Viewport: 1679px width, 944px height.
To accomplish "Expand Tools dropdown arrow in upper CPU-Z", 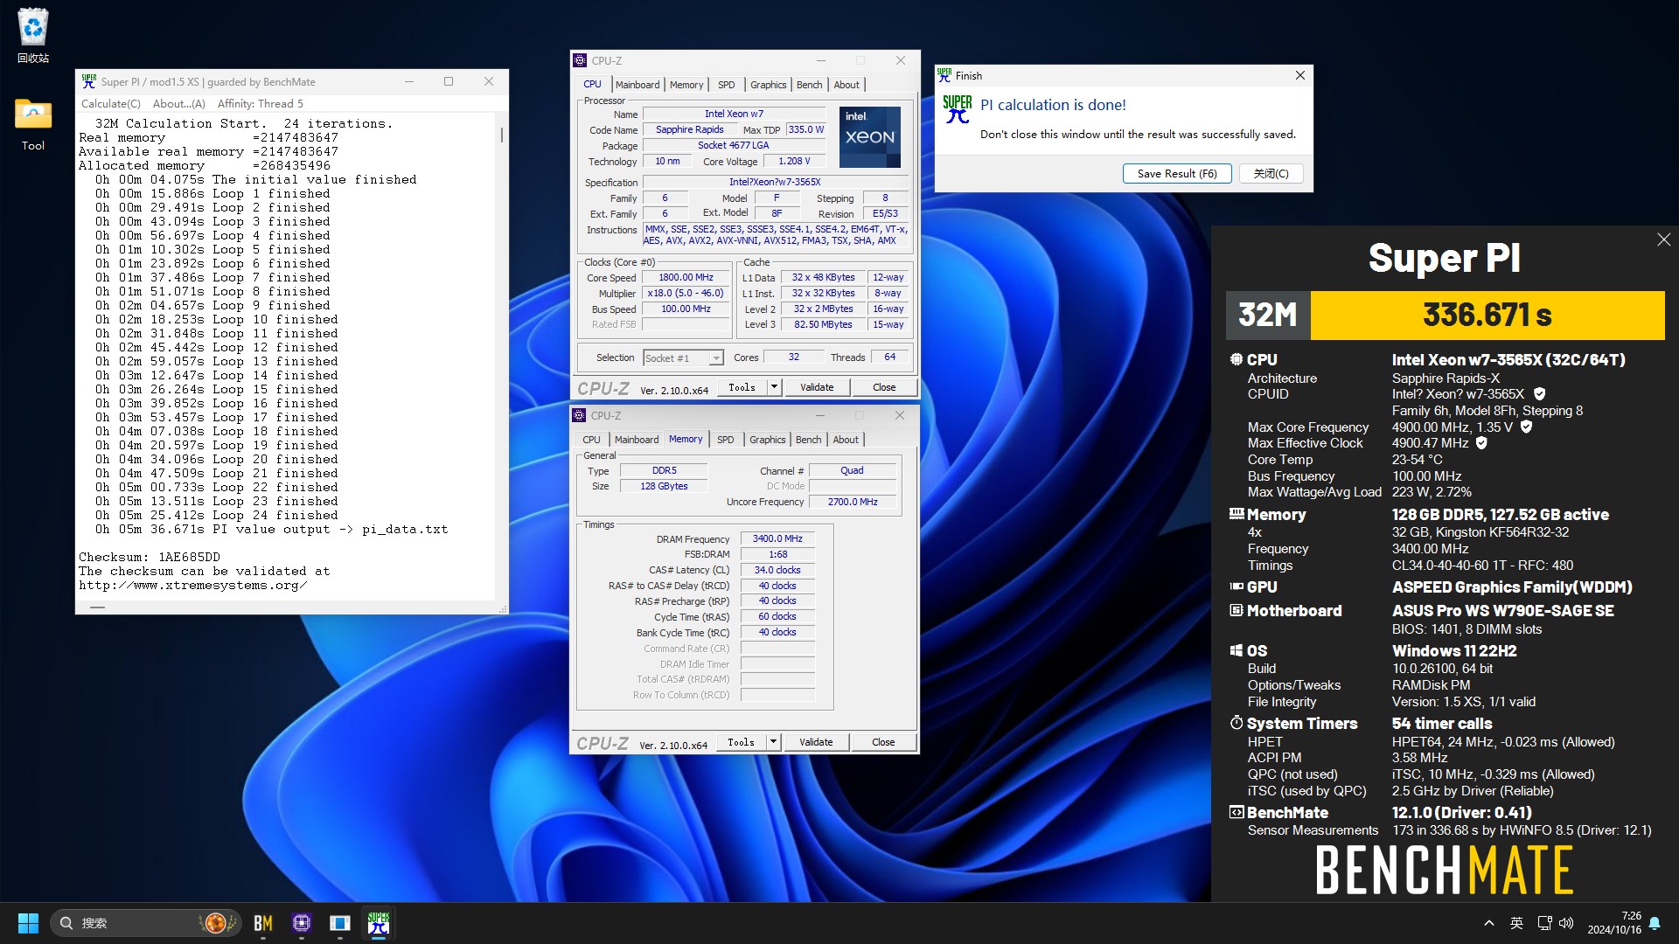I will (774, 387).
